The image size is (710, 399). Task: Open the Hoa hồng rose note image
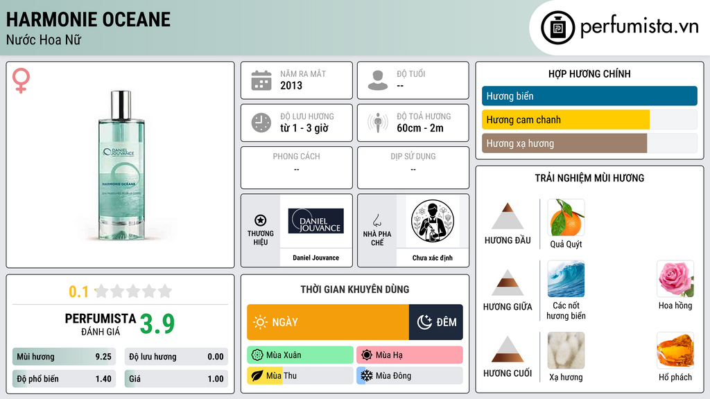675,278
